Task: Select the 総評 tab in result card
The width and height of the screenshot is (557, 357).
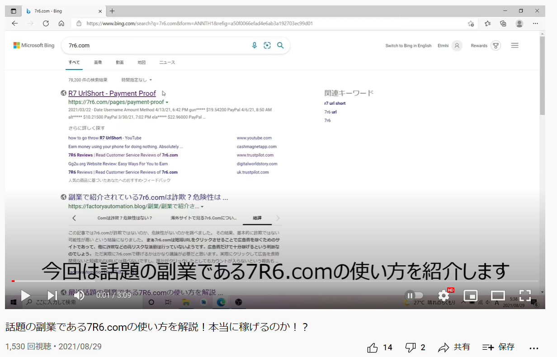Action: pos(257,218)
